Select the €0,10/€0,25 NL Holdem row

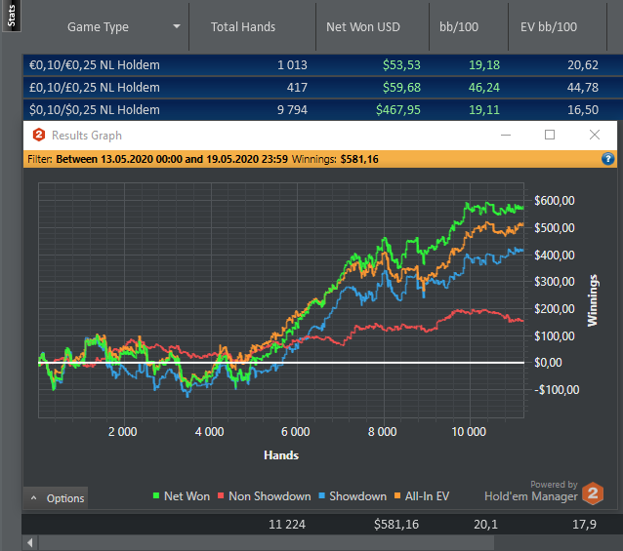coord(322,65)
